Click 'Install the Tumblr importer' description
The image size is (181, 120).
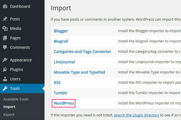(x=149, y=93)
